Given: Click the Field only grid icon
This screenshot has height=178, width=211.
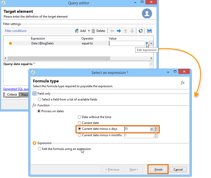Looking at the screenshot, I should pos(34,94).
